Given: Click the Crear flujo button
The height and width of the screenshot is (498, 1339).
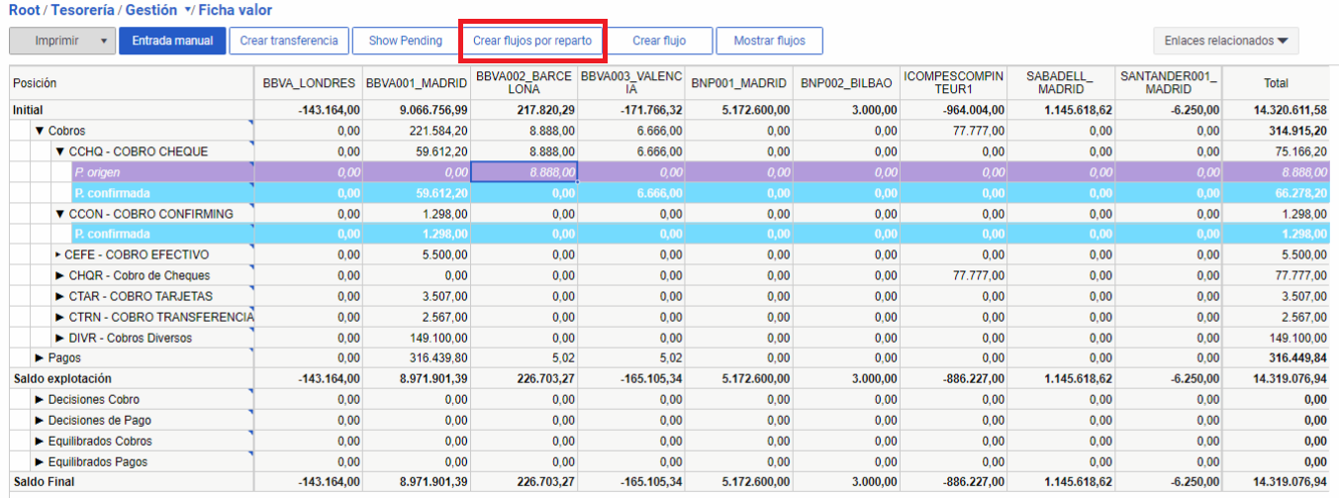Looking at the screenshot, I should (x=659, y=41).
